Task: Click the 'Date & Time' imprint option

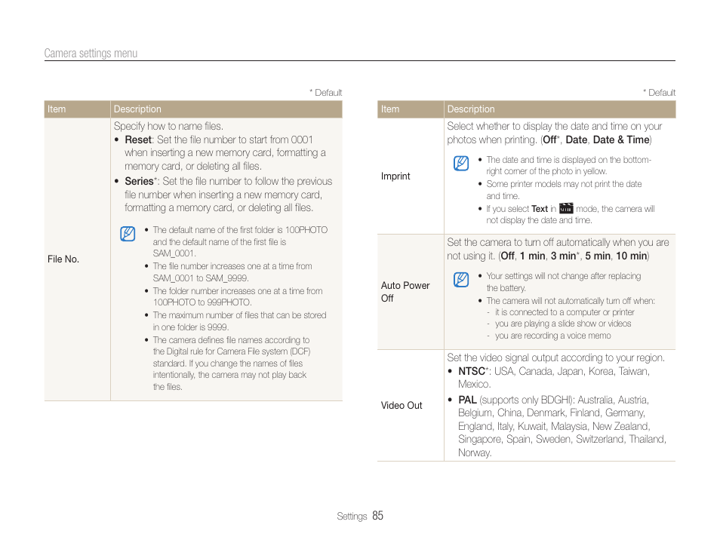Action: (x=621, y=140)
